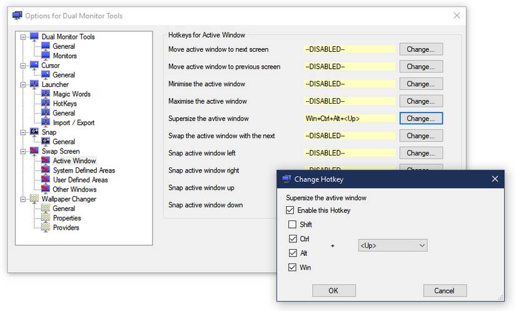Confirm the hotkey with OK
This screenshot has width=516, height=311.
point(334,290)
